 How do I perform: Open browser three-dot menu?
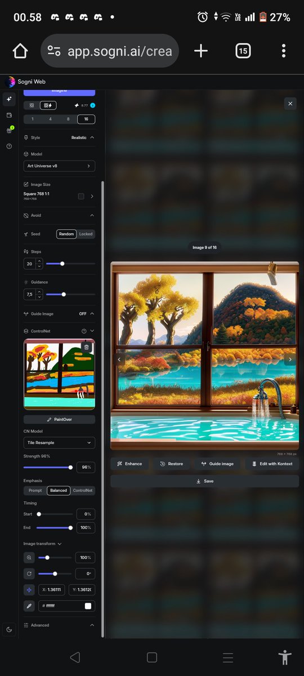283,51
